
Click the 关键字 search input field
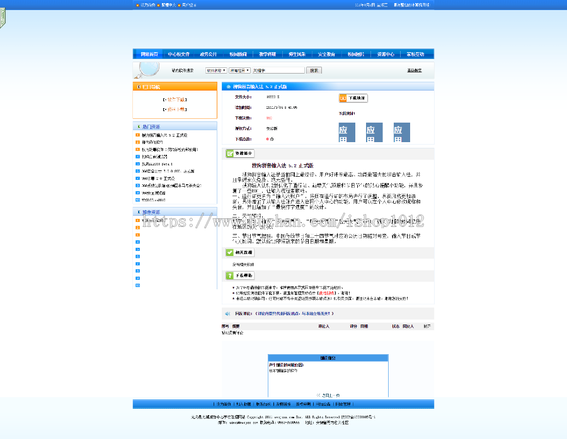[278, 70]
